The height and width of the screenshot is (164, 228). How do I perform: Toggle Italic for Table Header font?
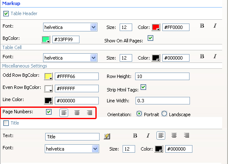215,26
